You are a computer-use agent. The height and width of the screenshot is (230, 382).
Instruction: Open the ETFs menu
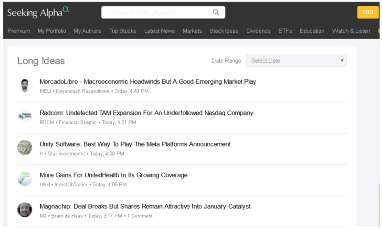coord(285,31)
